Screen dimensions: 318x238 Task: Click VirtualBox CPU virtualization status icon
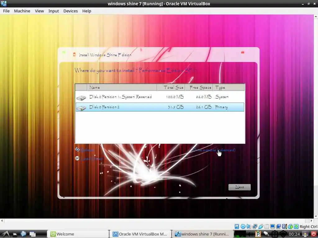point(284,227)
